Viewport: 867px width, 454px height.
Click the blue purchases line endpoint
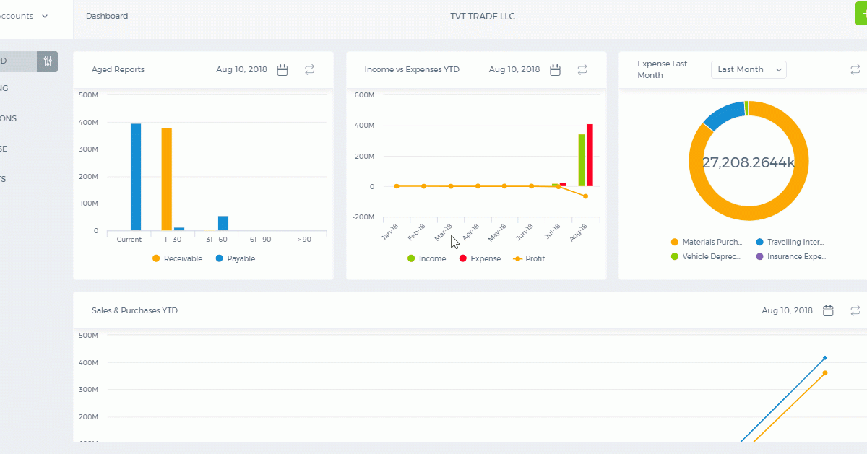pos(825,358)
